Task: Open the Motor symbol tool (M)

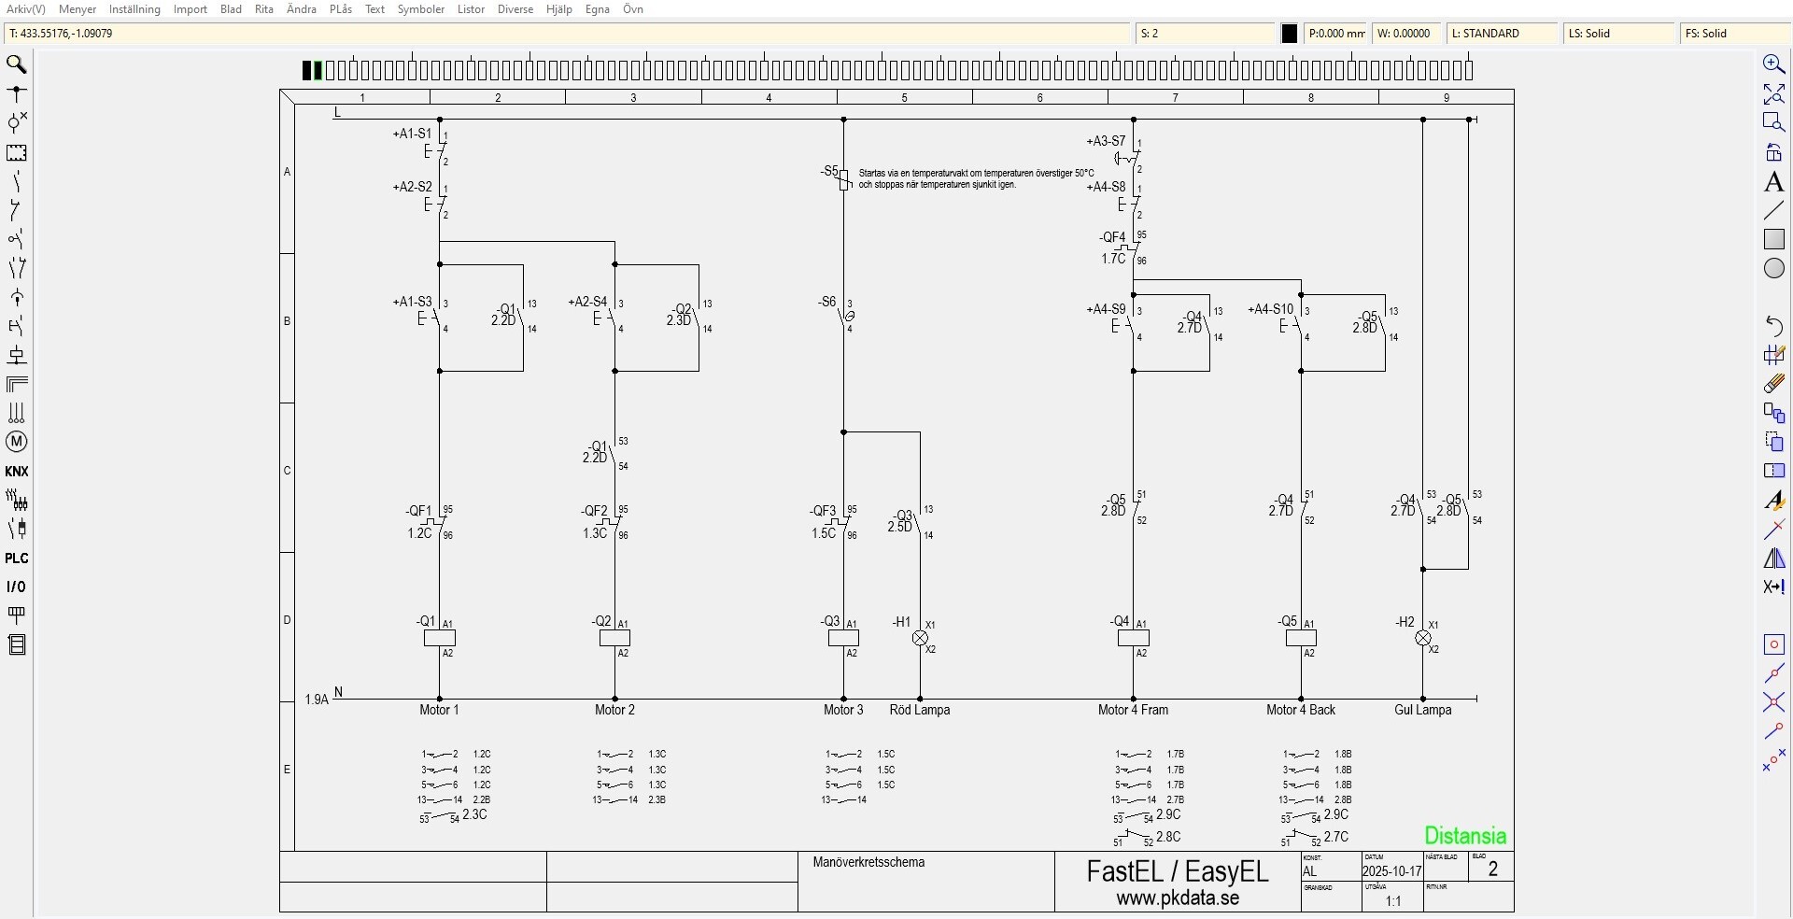Action: click(16, 442)
